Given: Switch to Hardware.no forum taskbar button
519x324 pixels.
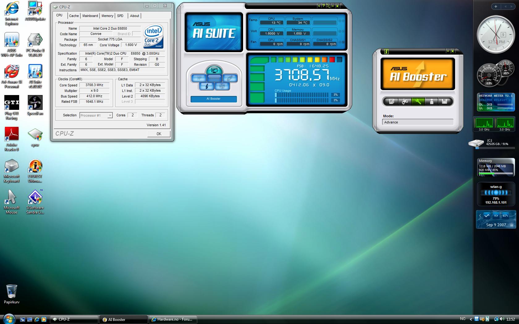Looking at the screenshot, I should tap(173, 319).
